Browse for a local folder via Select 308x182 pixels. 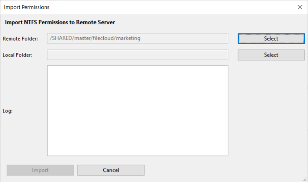(271, 55)
